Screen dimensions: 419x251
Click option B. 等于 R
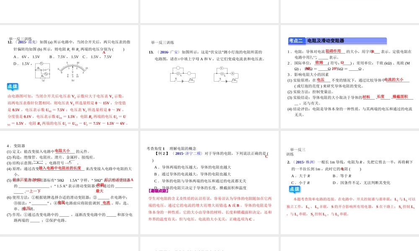tap(342, 176)
